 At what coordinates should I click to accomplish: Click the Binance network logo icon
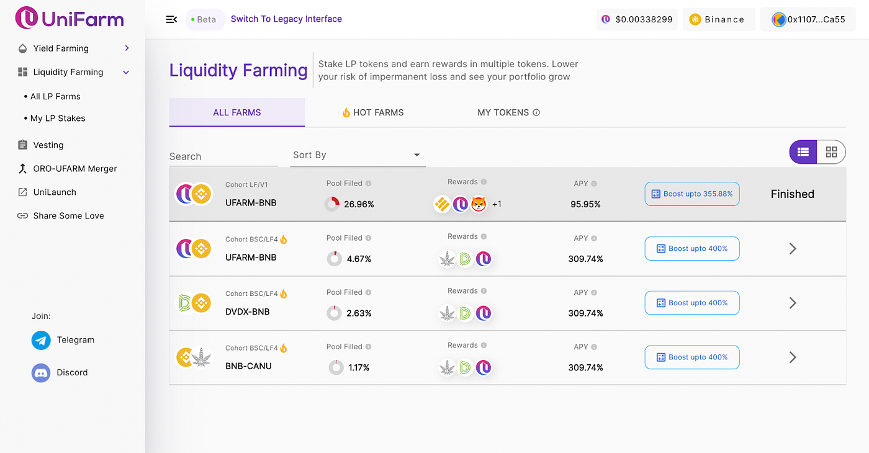[695, 19]
